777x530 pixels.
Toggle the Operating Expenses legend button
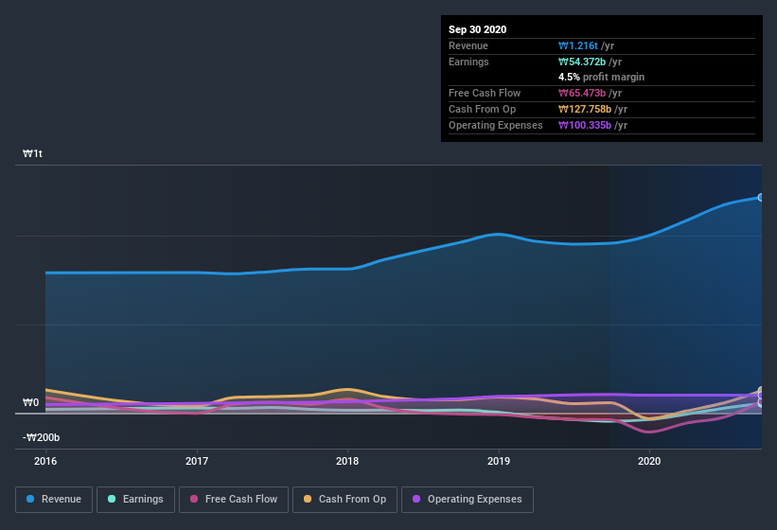pyautogui.click(x=468, y=500)
